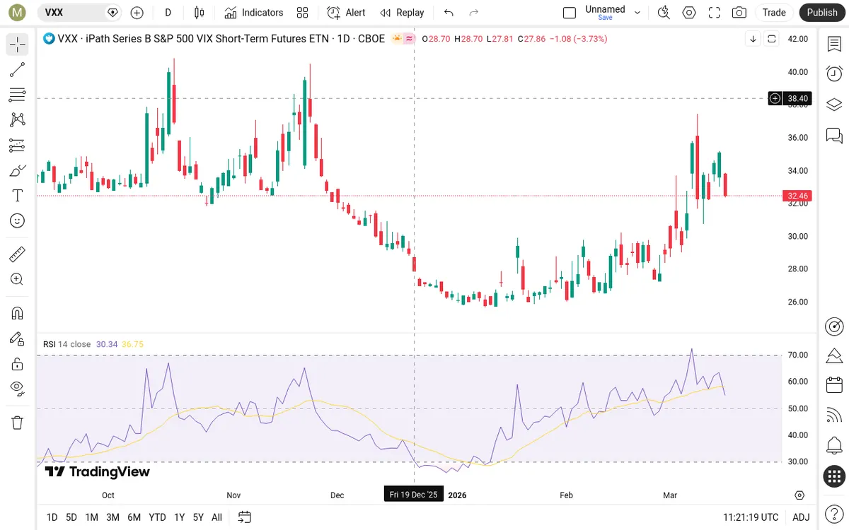Change the D time interval
This screenshot has width=849, height=530.
[168, 13]
